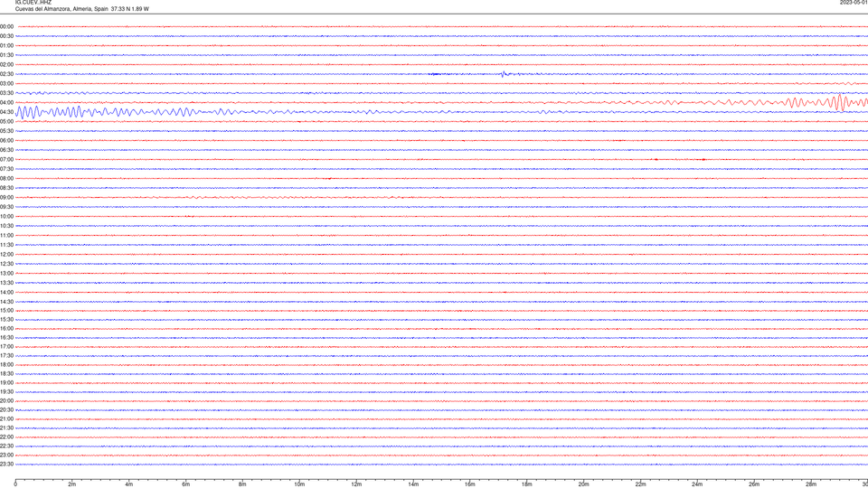Choose the 13:00 trace label
868x488 pixels.
(x=6, y=273)
